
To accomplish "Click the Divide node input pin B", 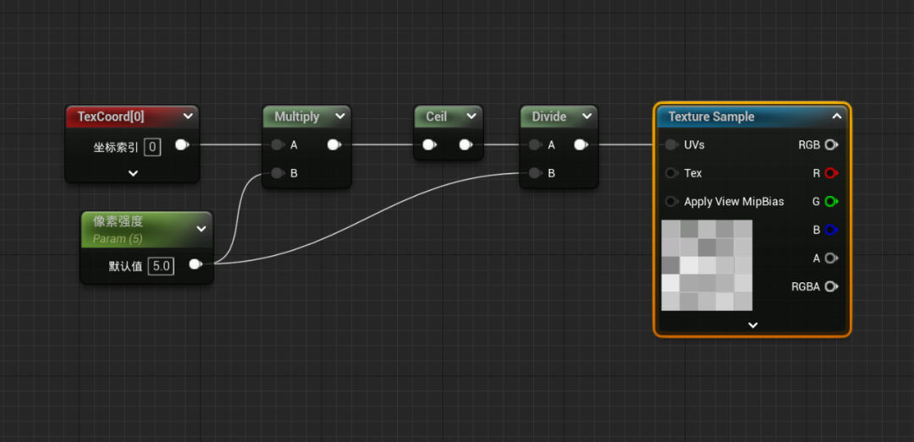I will [535, 173].
